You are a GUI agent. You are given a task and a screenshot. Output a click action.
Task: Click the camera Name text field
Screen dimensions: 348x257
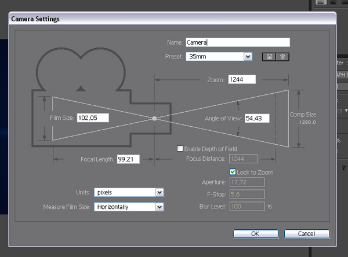237,42
